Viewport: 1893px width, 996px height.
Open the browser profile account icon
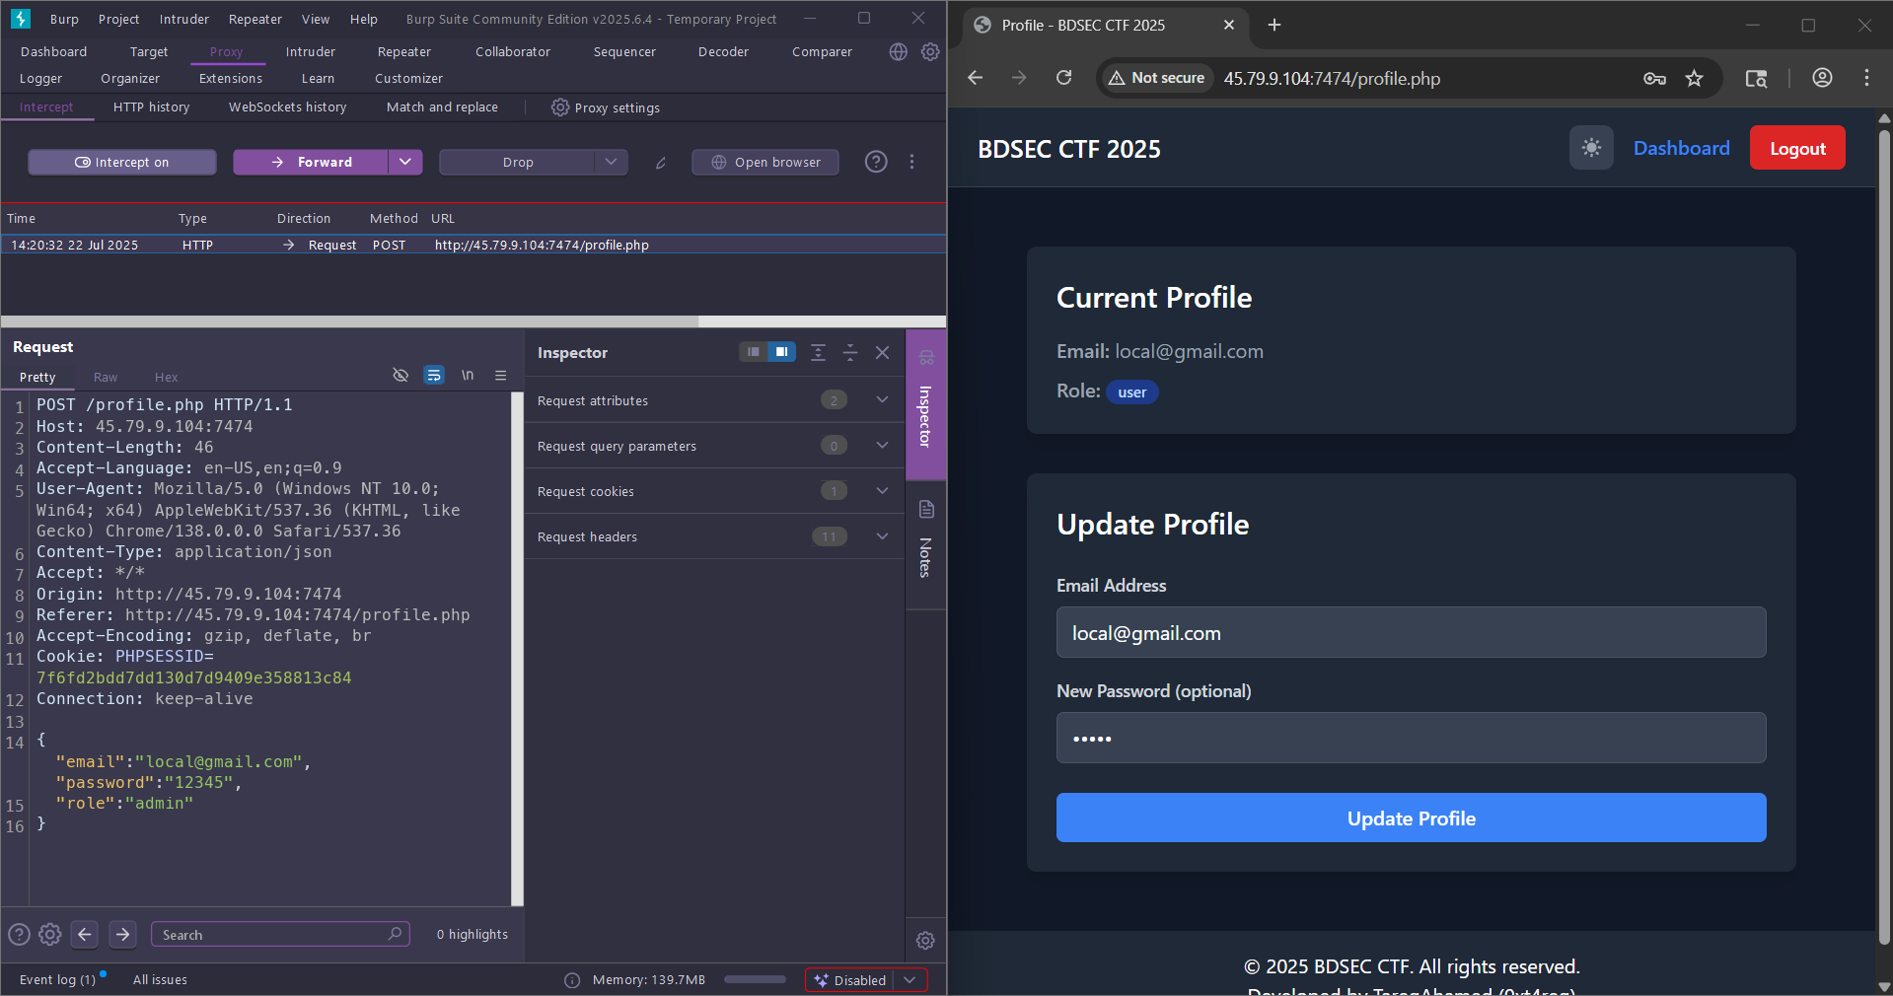(x=1822, y=78)
